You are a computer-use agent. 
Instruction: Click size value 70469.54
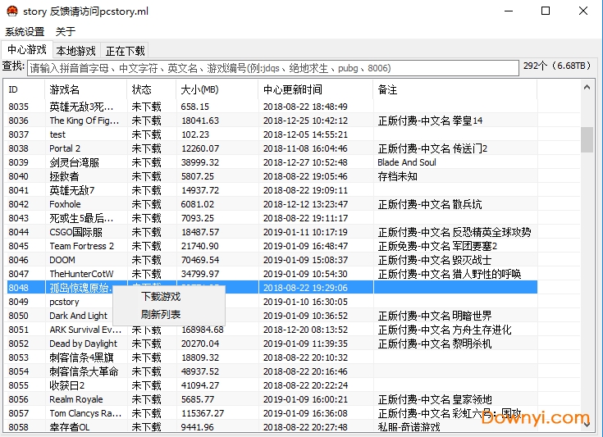200,260
